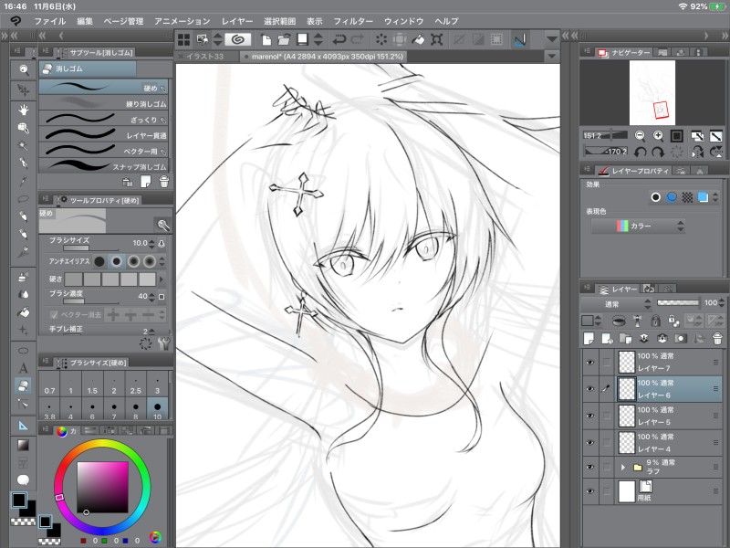This screenshot has height=548, width=730.
Task: Open the 編集 menu
Action: (85, 21)
